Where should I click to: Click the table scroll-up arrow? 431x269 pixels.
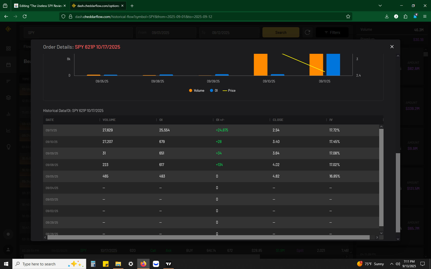pos(381,127)
